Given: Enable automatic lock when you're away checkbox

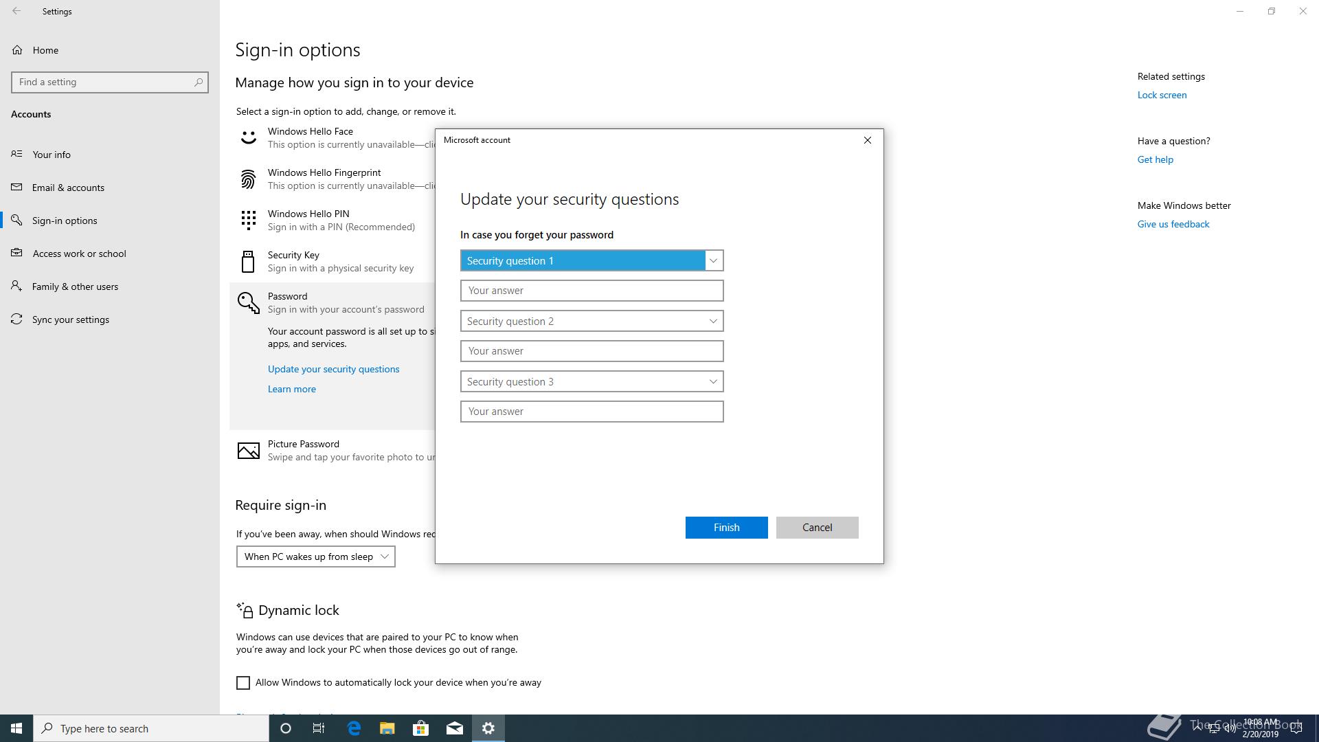Looking at the screenshot, I should click(x=243, y=683).
